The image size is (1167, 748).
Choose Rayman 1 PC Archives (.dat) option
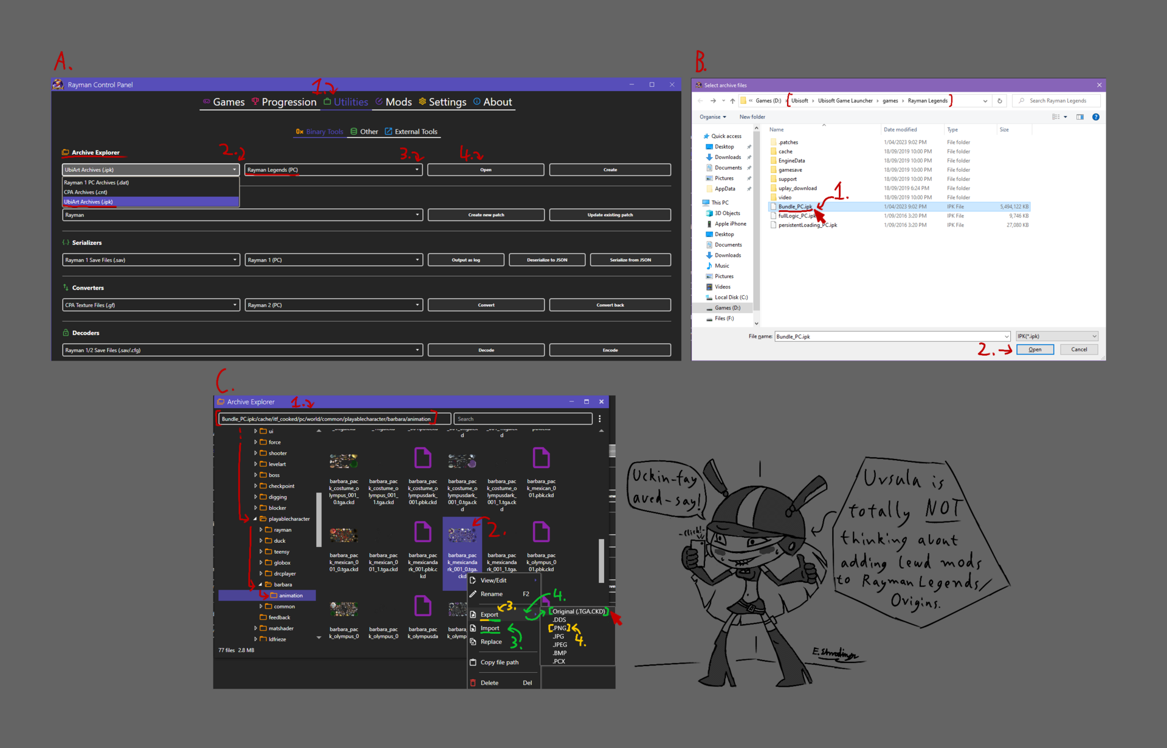click(x=150, y=183)
